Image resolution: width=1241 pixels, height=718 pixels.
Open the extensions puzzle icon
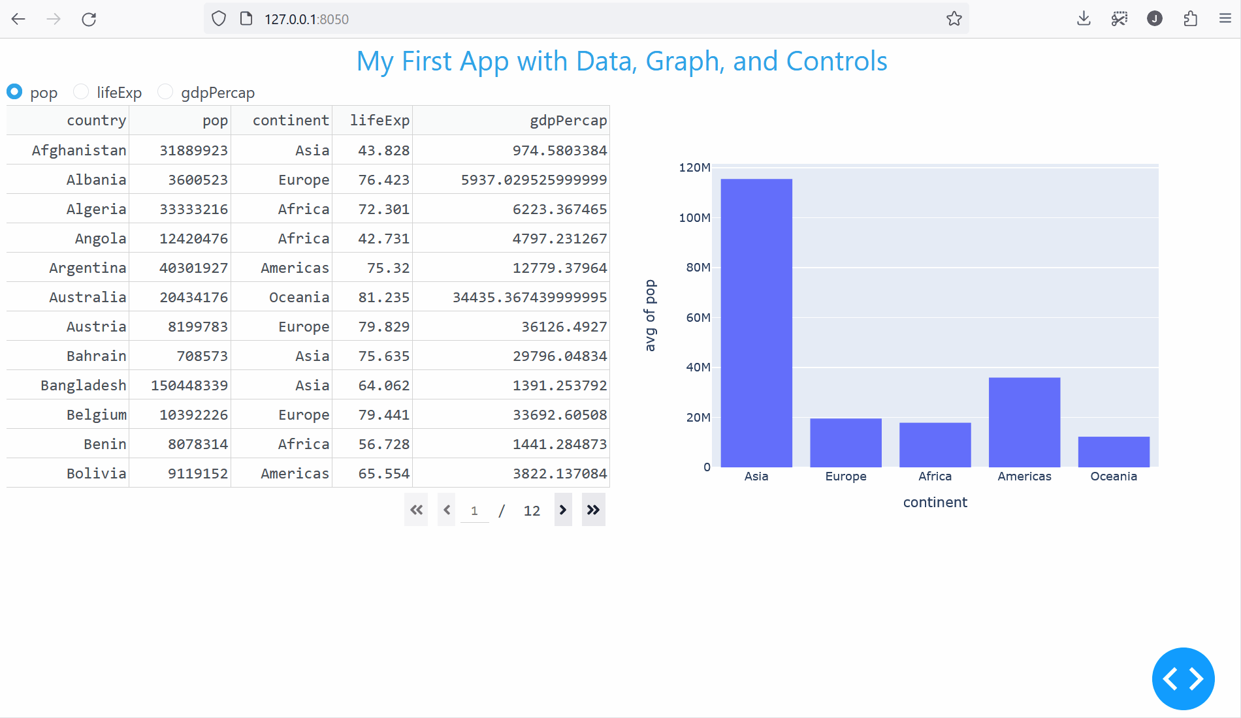click(1190, 19)
